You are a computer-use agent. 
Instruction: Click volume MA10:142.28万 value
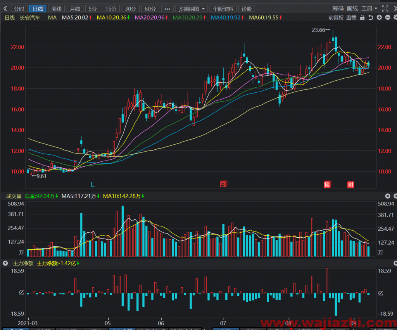click(x=124, y=196)
